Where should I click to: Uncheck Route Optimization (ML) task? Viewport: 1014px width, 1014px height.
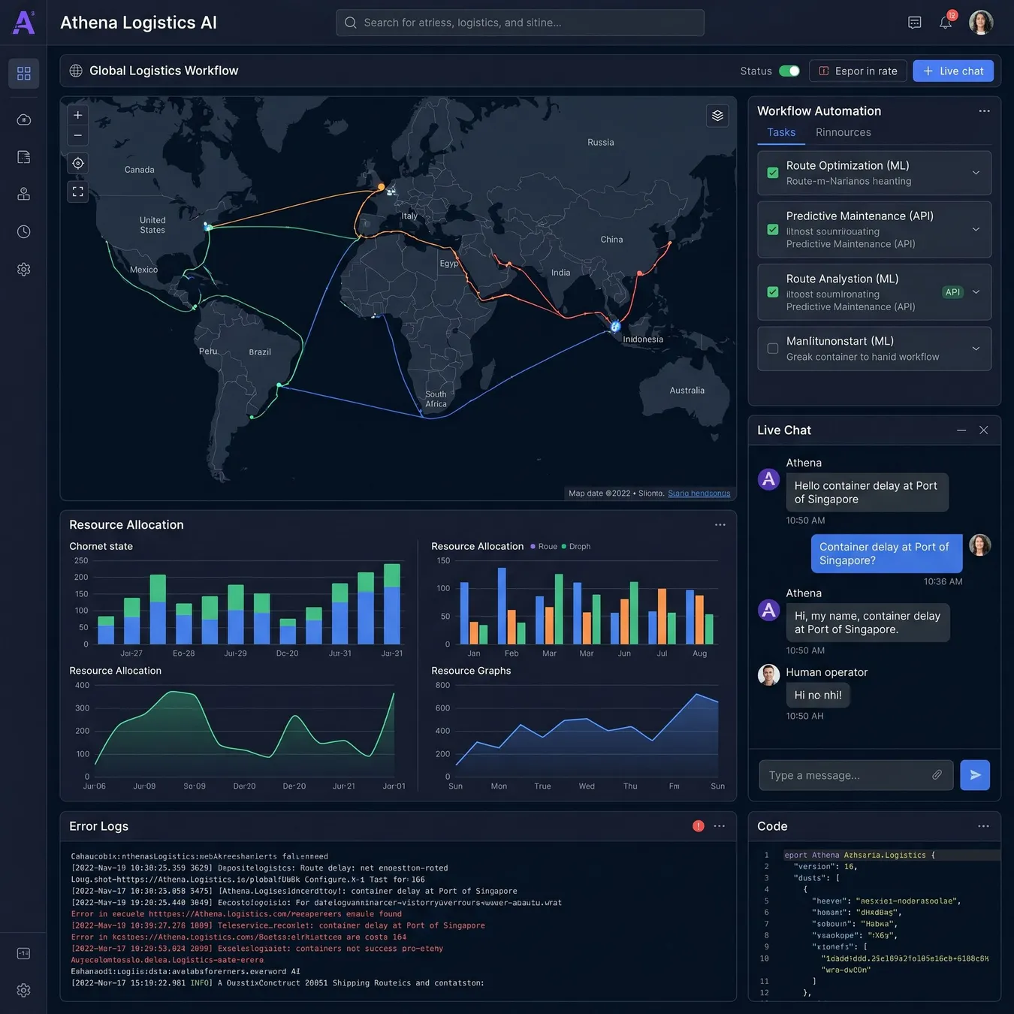(x=773, y=173)
